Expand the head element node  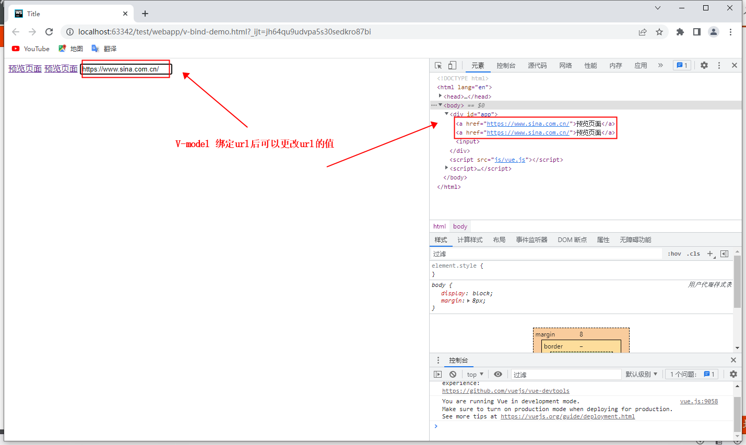click(x=441, y=96)
